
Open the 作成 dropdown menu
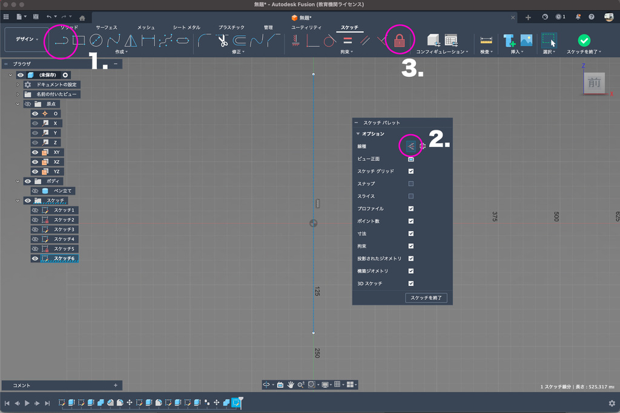[x=121, y=52]
